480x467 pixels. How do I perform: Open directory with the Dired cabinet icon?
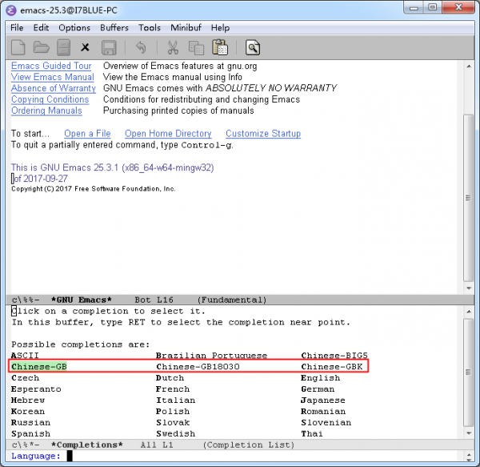pyautogui.click(x=63, y=47)
